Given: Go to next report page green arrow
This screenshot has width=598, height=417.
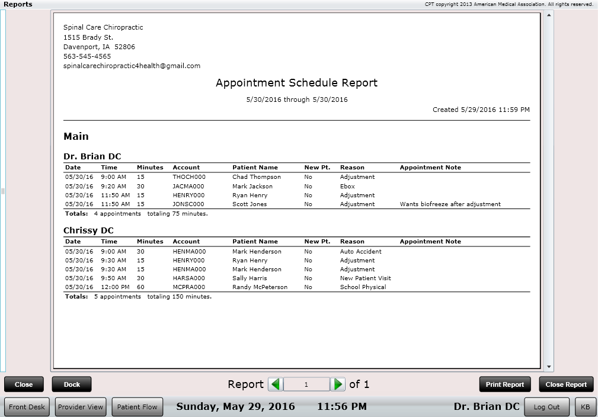Looking at the screenshot, I should click(337, 384).
